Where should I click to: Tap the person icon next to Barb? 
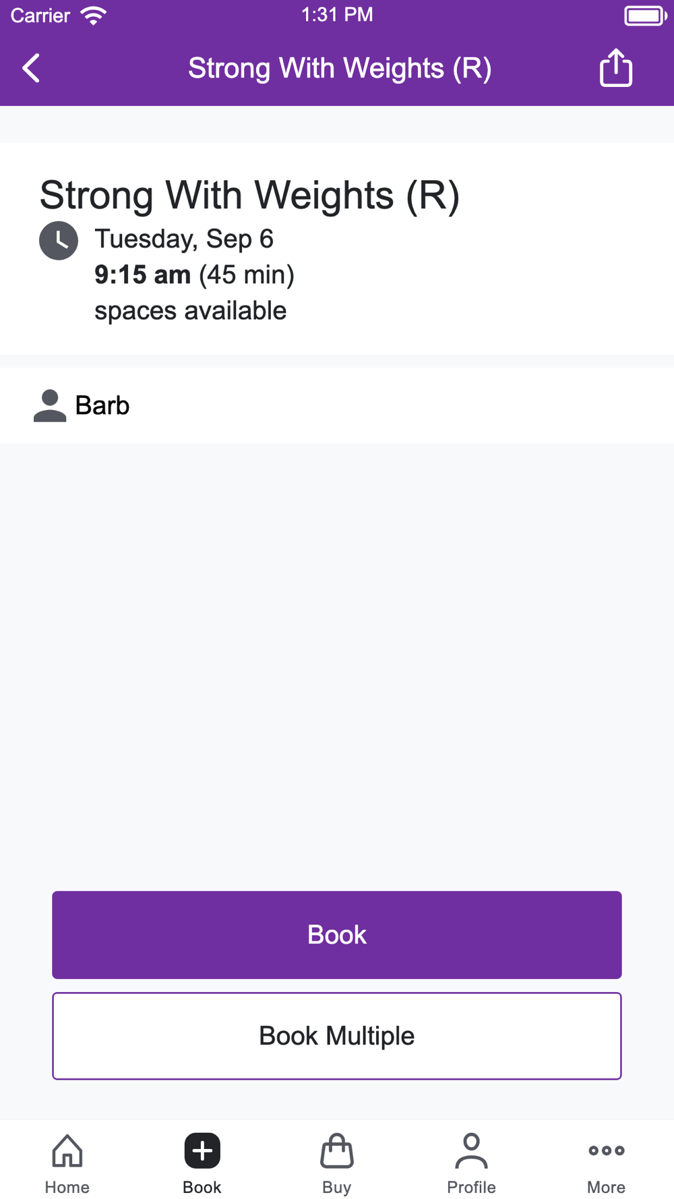point(50,405)
